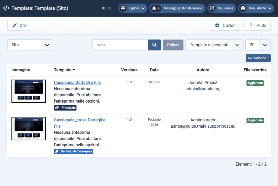Click the Aggiornato badge in Cassiopeia_prova row

[x=255, y=120]
